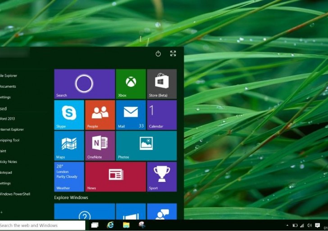Click the Explore Windows group heading
This screenshot has width=328, height=231.
(71, 198)
